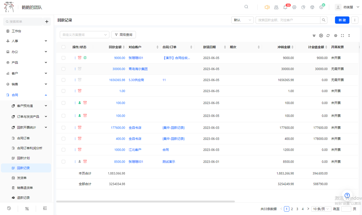
Task: Collapse the 合同 sidebar menu
Action: [27, 95]
